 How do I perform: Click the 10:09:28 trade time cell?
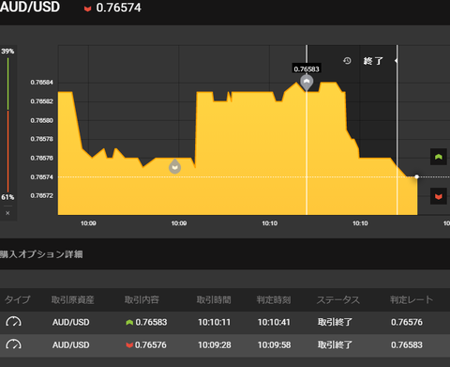(215, 345)
